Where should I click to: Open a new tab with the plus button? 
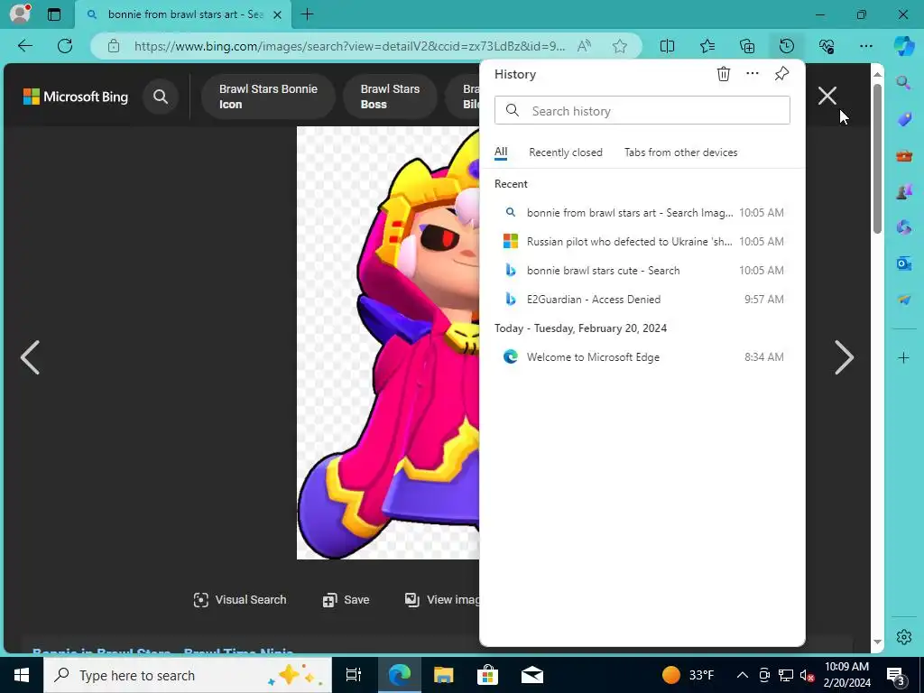click(307, 14)
